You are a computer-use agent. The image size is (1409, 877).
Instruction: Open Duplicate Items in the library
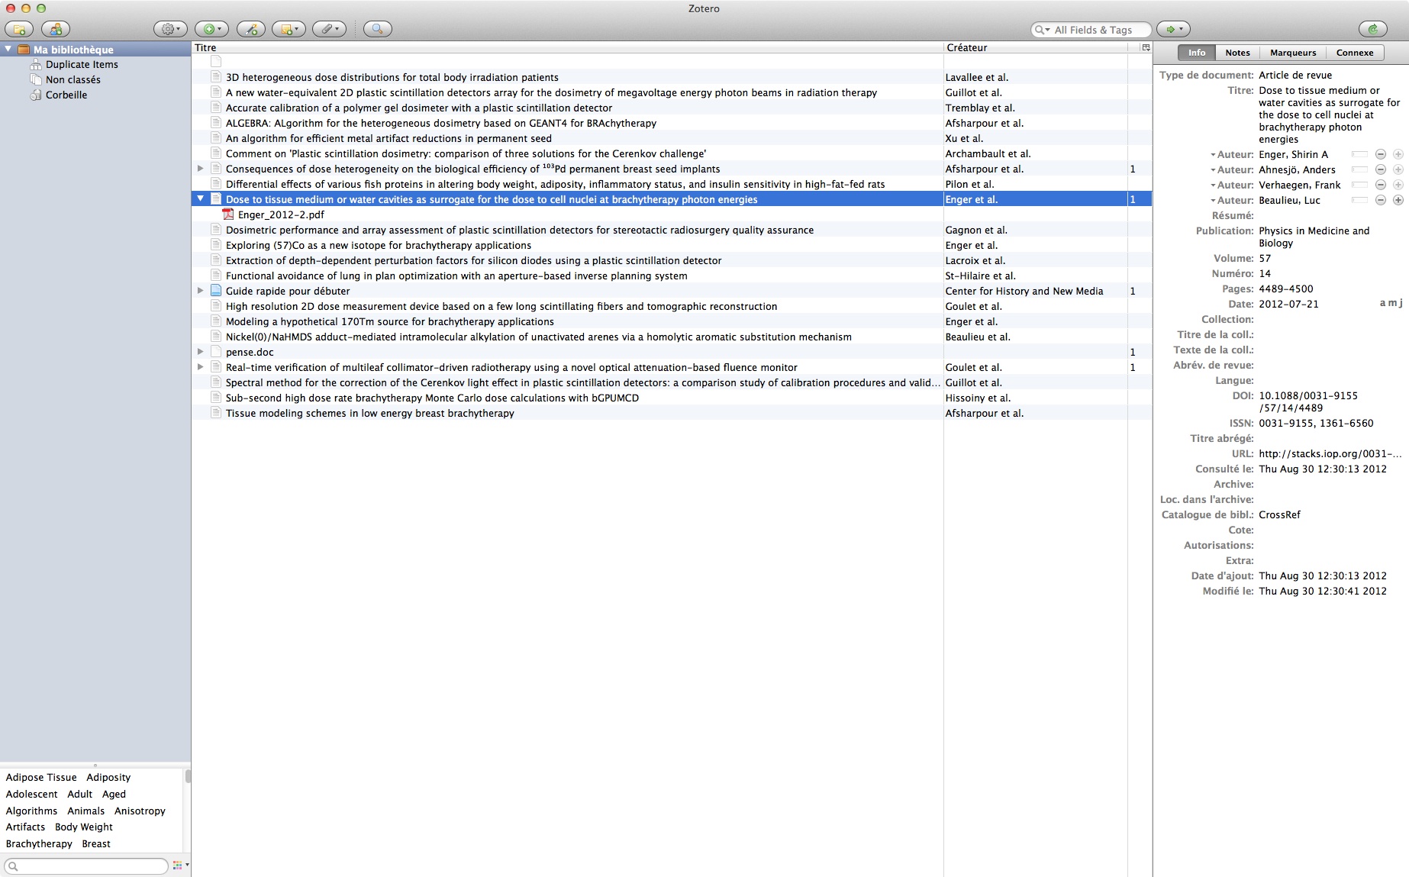(82, 64)
